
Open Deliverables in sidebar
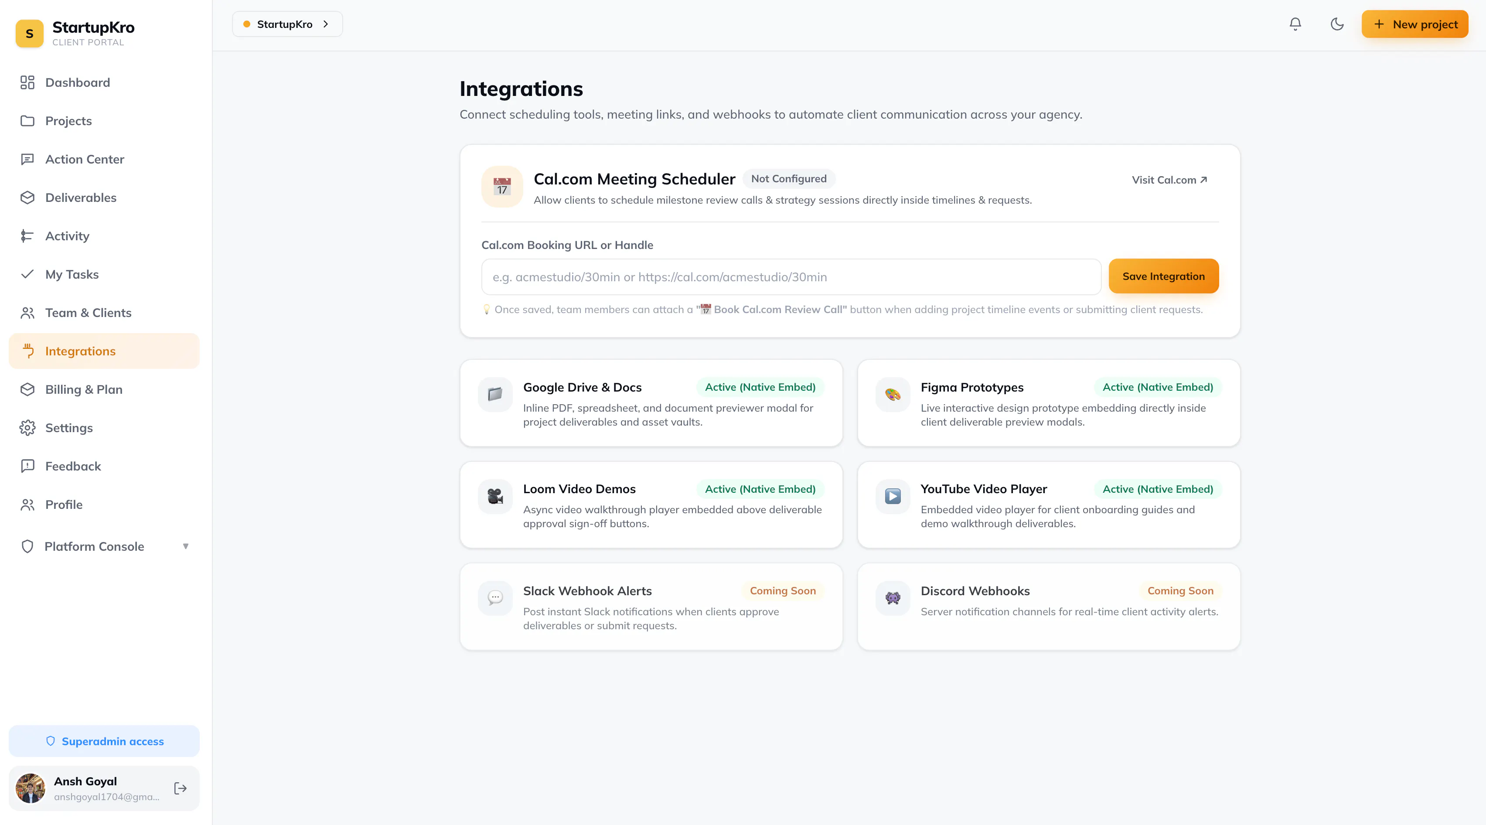(104, 197)
